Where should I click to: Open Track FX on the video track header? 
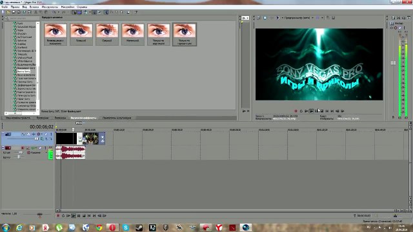point(34,134)
